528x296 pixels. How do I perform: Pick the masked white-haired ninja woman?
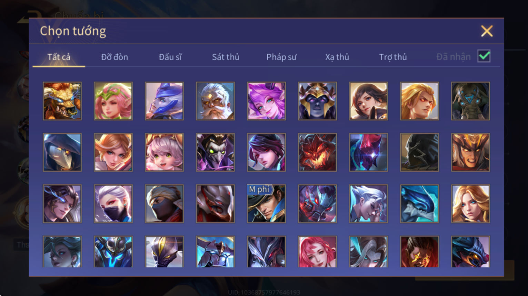[113, 204]
